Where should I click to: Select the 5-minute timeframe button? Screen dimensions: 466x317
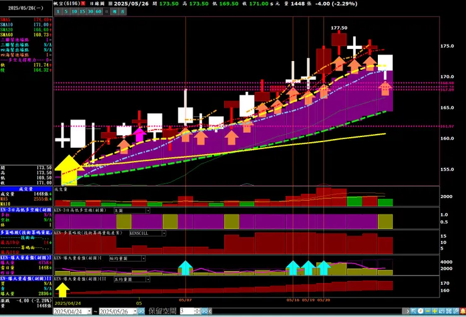(x=66, y=11)
